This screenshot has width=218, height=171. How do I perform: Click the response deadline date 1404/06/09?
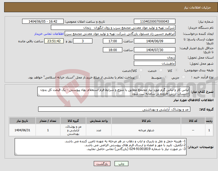click(155, 41)
